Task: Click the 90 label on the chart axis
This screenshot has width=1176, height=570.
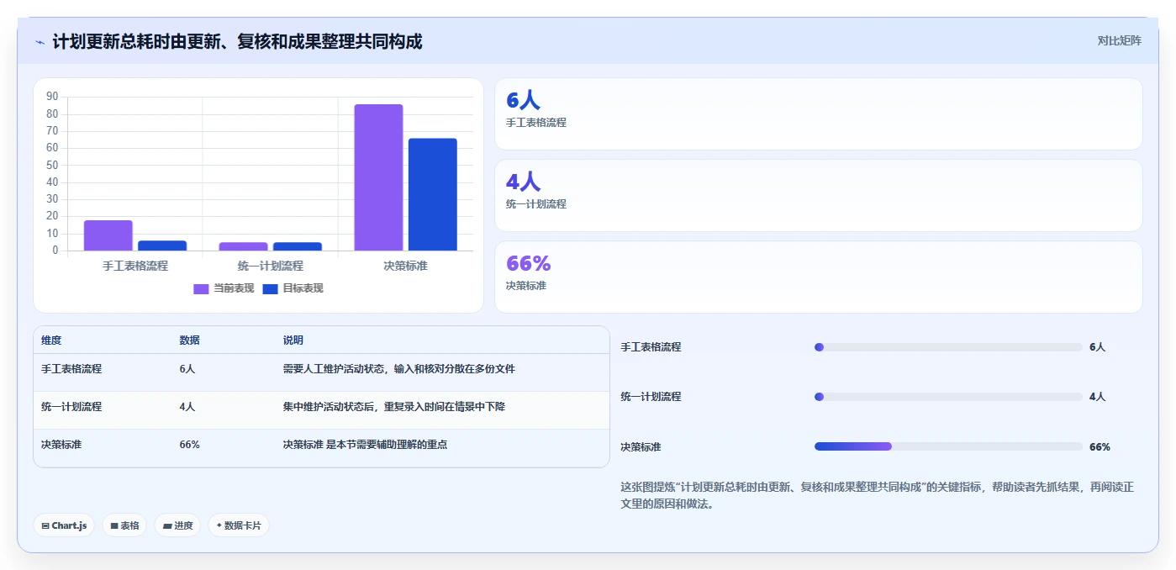Action: click(52, 97)
